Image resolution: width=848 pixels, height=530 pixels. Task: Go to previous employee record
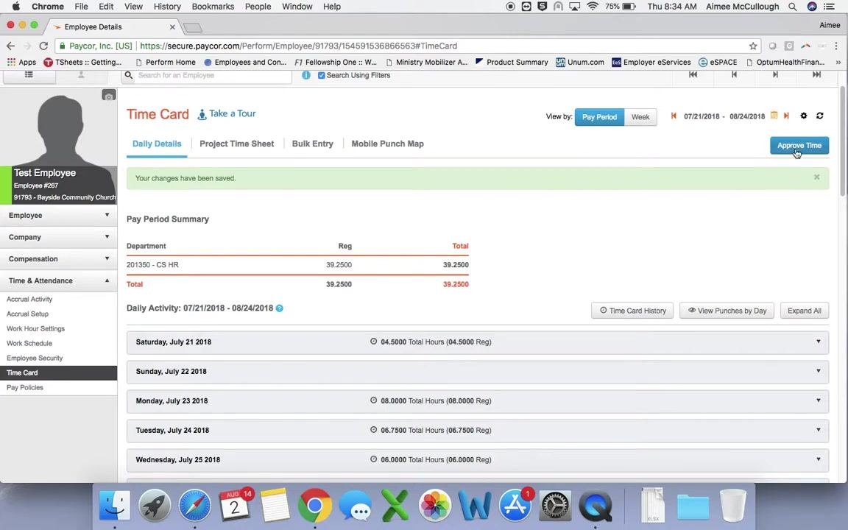tap(734, 74)
